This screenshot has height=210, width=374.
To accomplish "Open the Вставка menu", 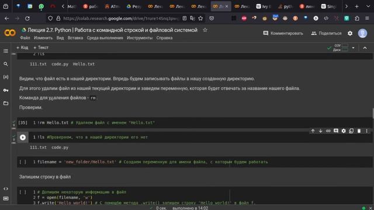I will [x=75, y=38].
